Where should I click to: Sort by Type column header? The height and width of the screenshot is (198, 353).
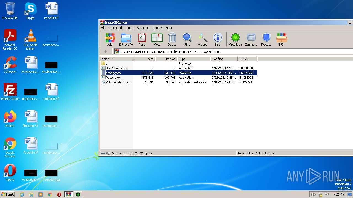194,59
